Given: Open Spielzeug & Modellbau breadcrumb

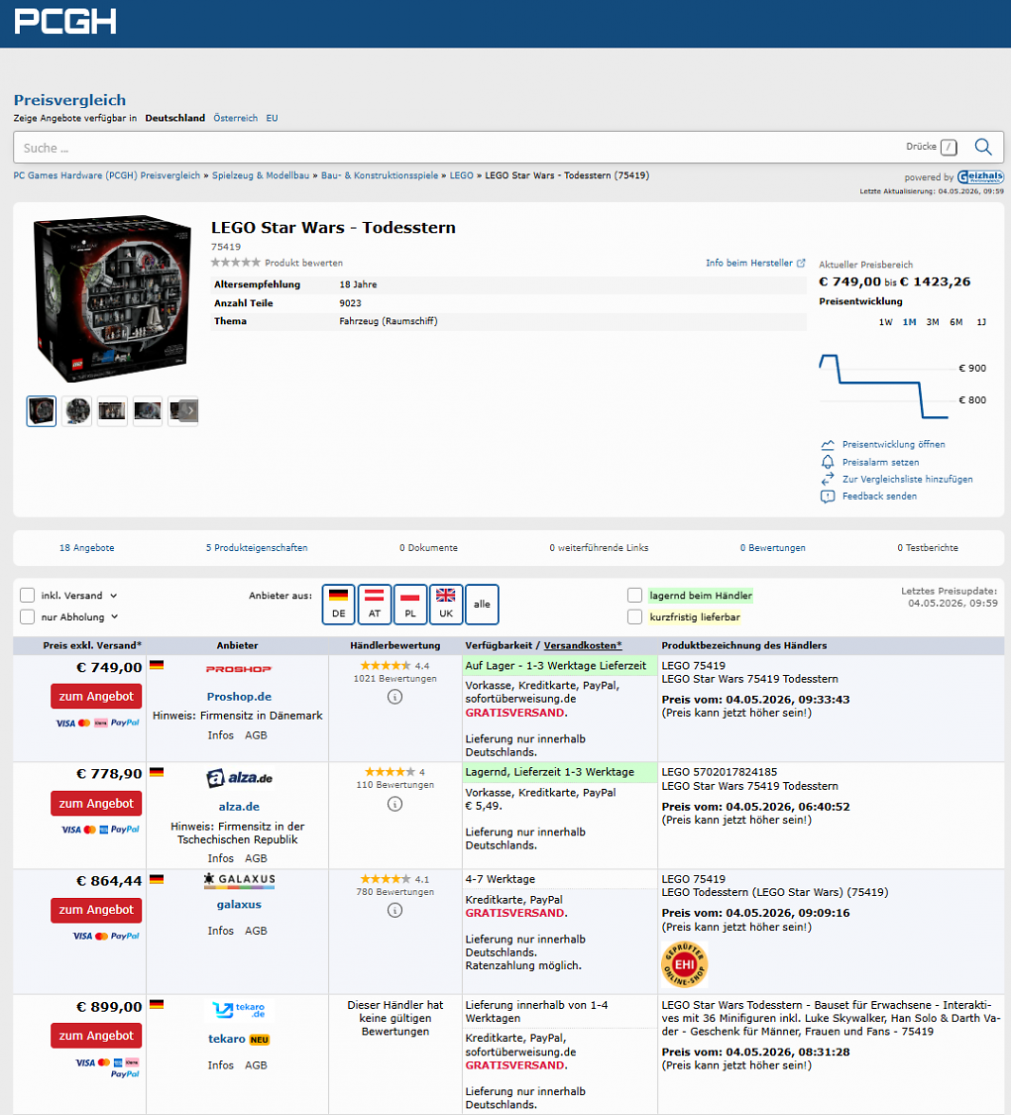Looking at the screenshot, I should [261, 174].
